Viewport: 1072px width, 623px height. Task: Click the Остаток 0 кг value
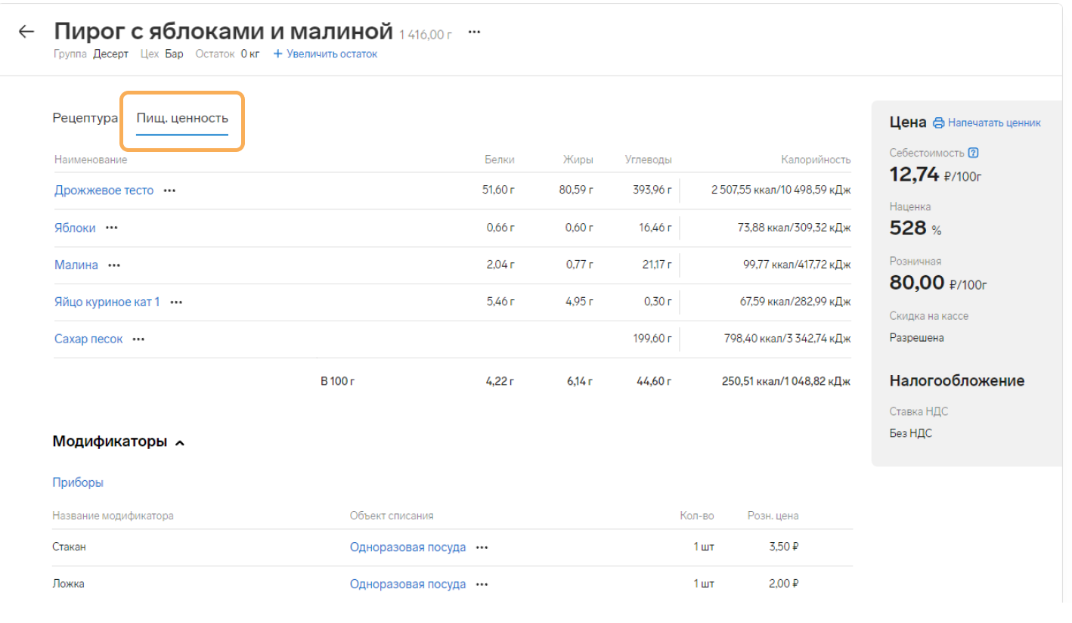[x=250, y=54]
